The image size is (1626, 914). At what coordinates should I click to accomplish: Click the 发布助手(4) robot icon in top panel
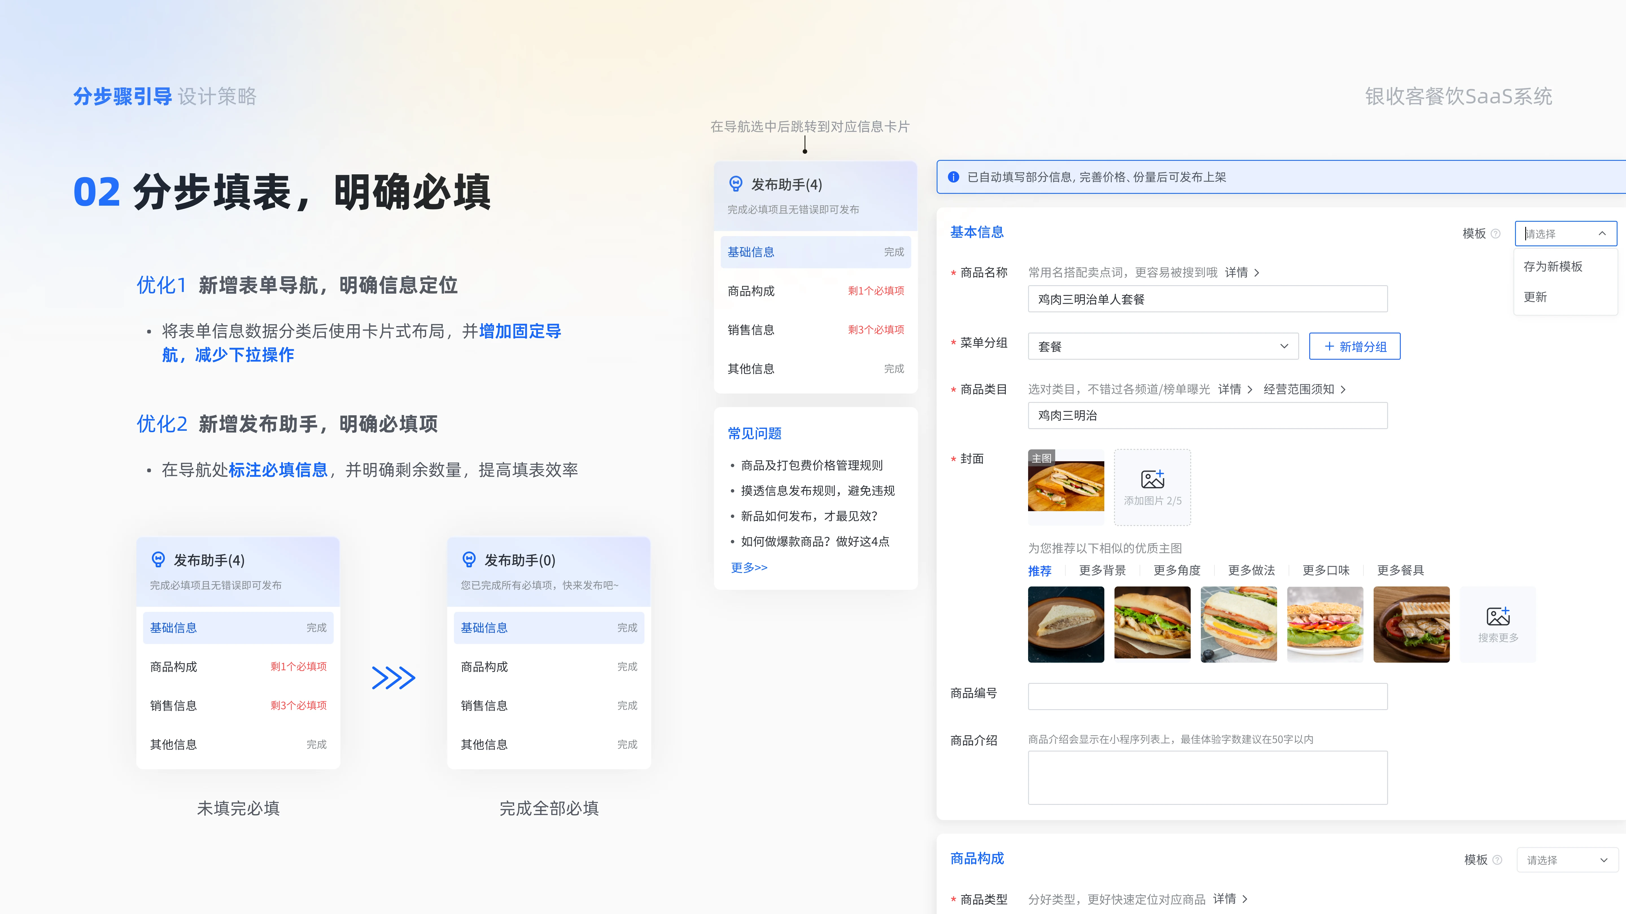736,184
